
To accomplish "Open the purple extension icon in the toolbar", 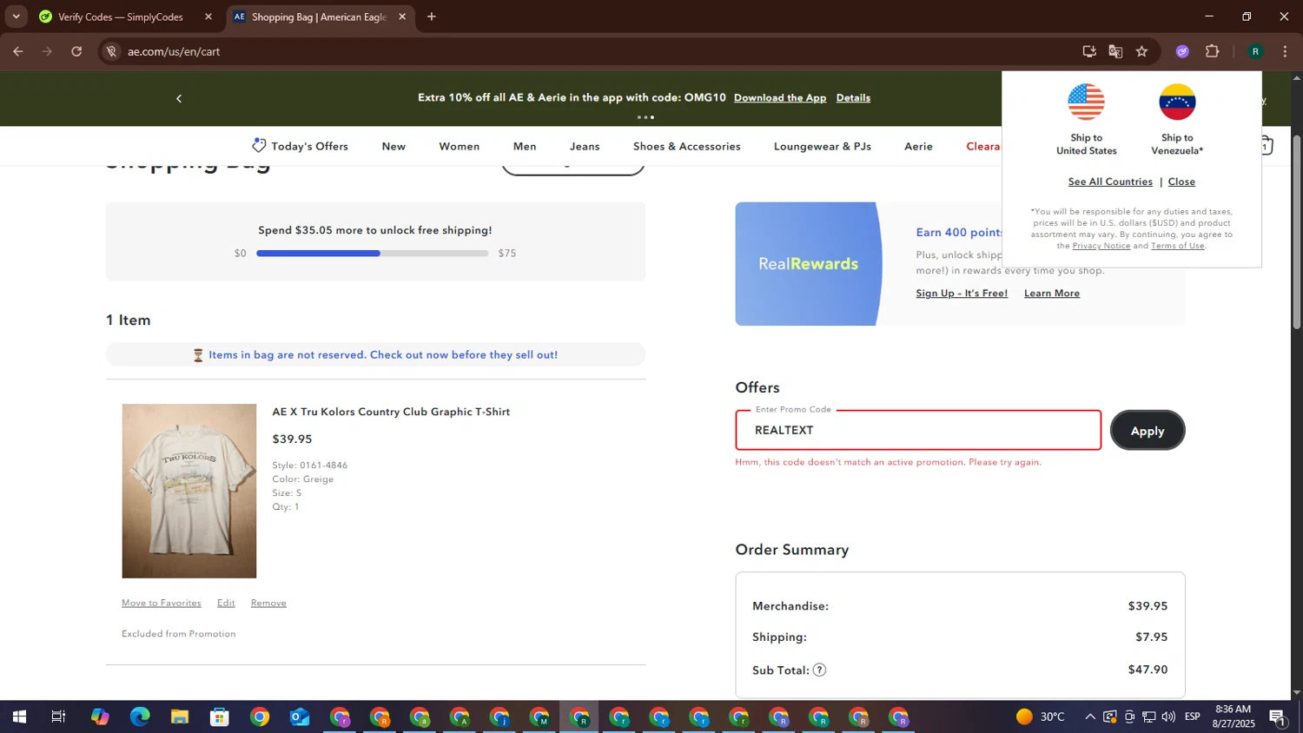I will pos(1182,51).
